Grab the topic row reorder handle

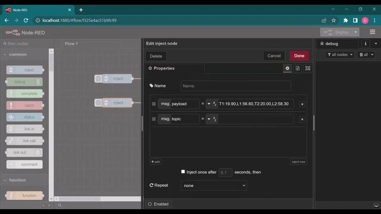pos(154,119)
